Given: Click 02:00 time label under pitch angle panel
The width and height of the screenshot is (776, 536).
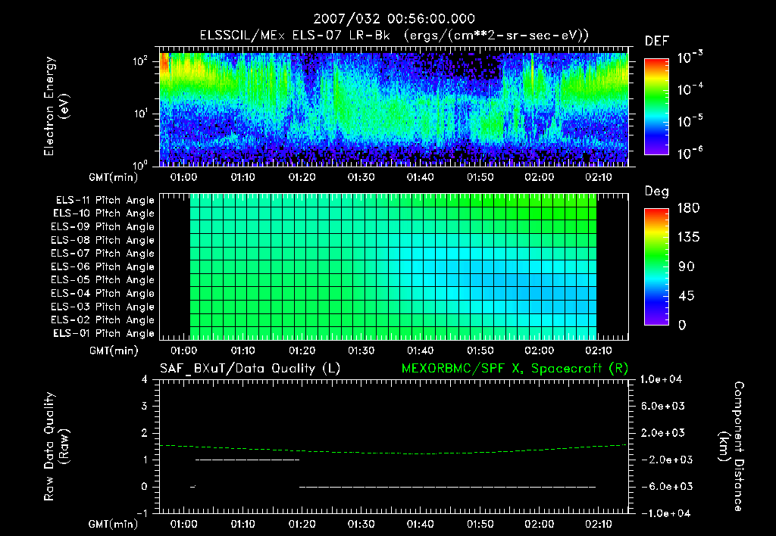Looking at the screenshot, I should coord(540,351).
